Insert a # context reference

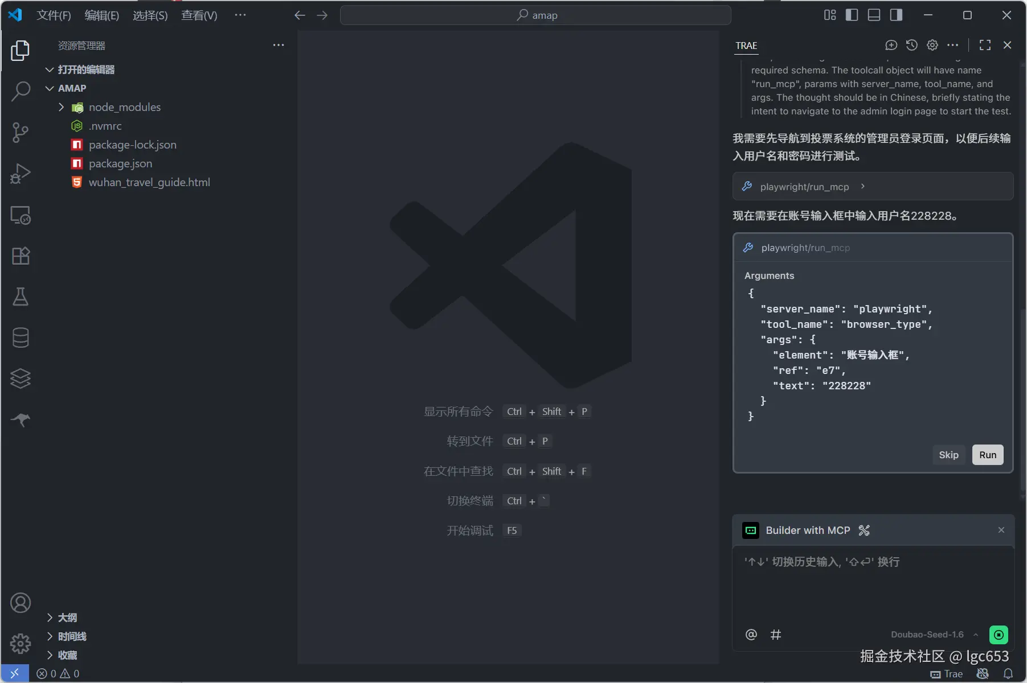coord(776,635)
